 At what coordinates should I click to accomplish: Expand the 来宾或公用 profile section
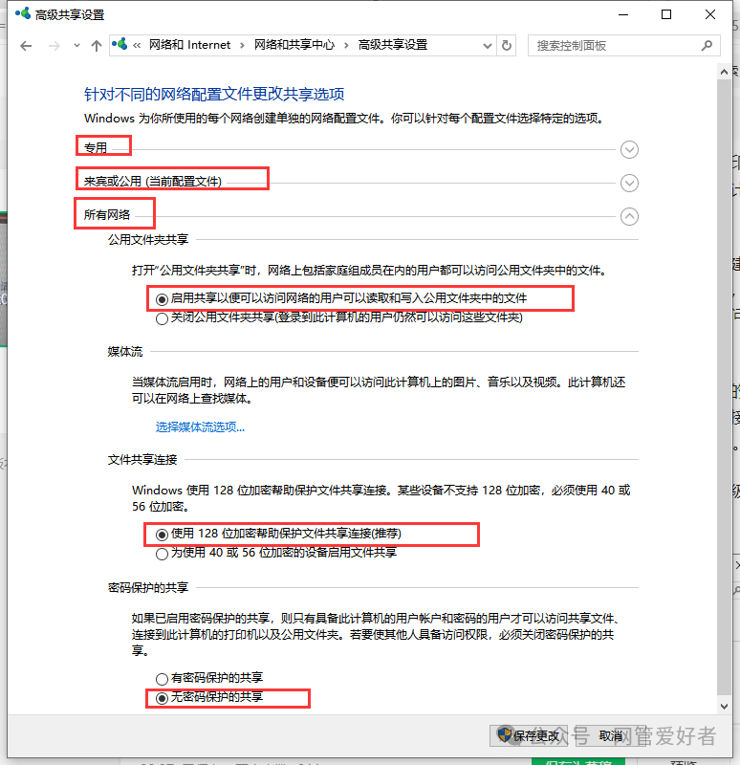click(x=629, y=183)
